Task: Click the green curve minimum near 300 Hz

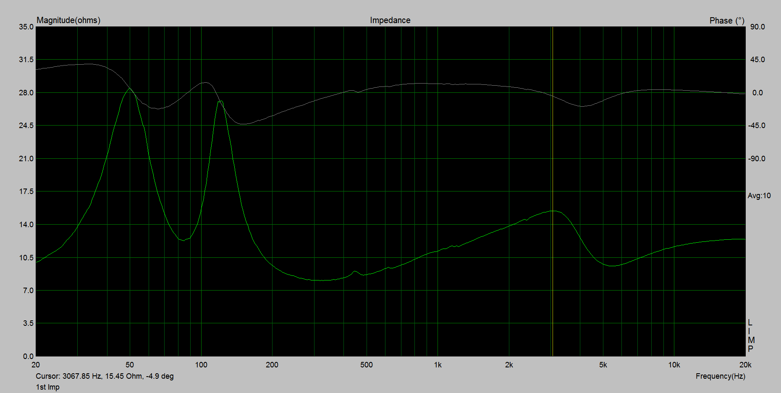Action: pyautogui.click(x=322, y=280)
